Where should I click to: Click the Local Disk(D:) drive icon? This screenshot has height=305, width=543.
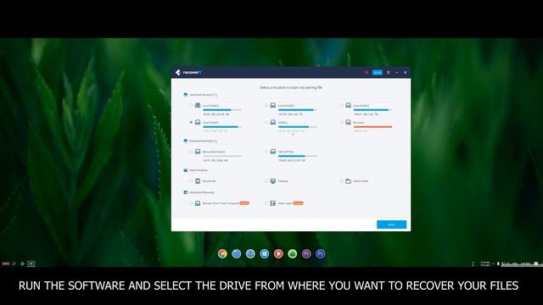click(273, 105)
